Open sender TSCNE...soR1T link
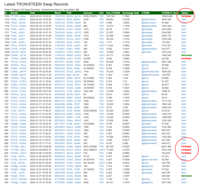 (x=18, y=153)
